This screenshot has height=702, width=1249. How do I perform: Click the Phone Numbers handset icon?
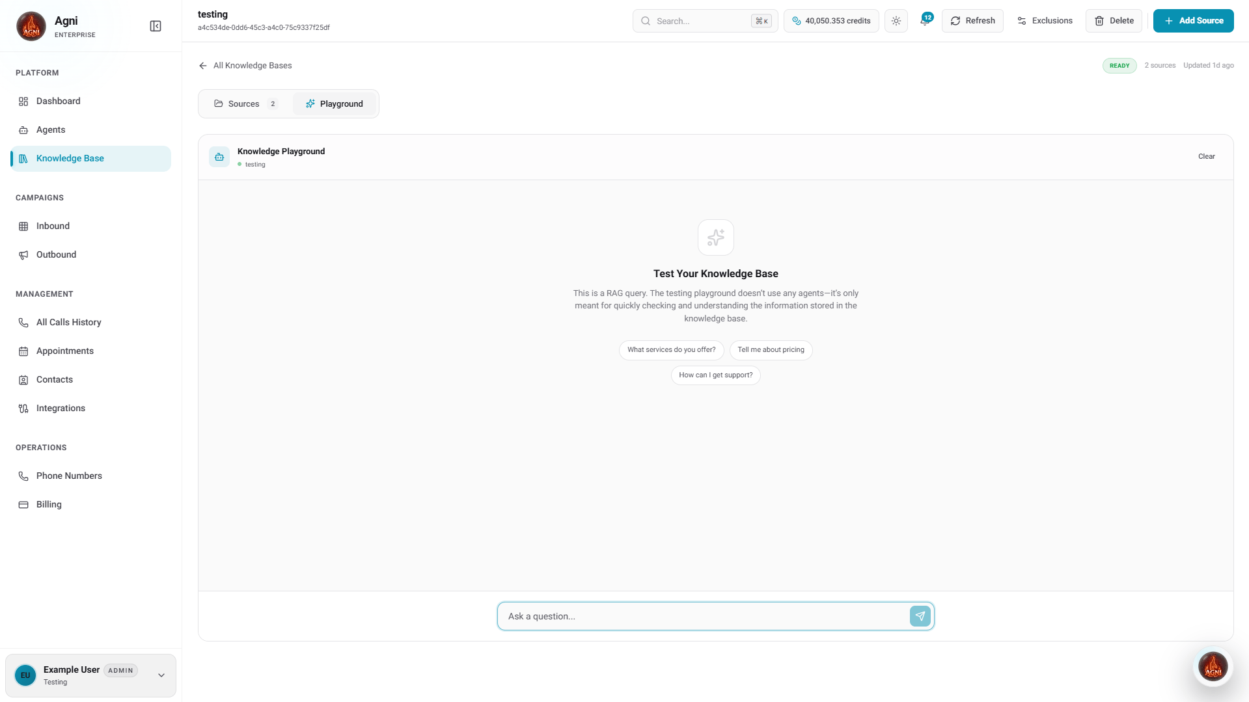pos(23,476)
